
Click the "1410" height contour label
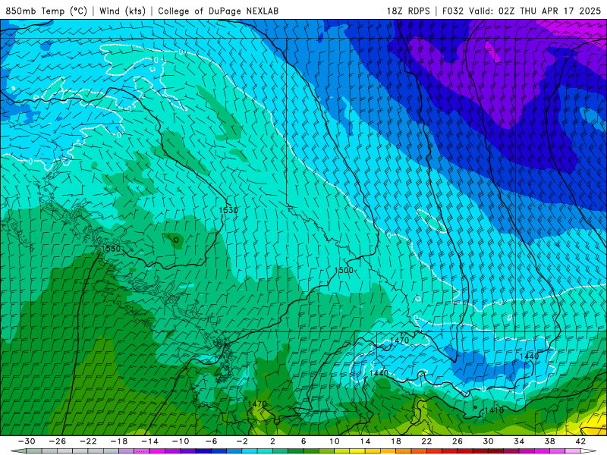[x=494, y=410]
